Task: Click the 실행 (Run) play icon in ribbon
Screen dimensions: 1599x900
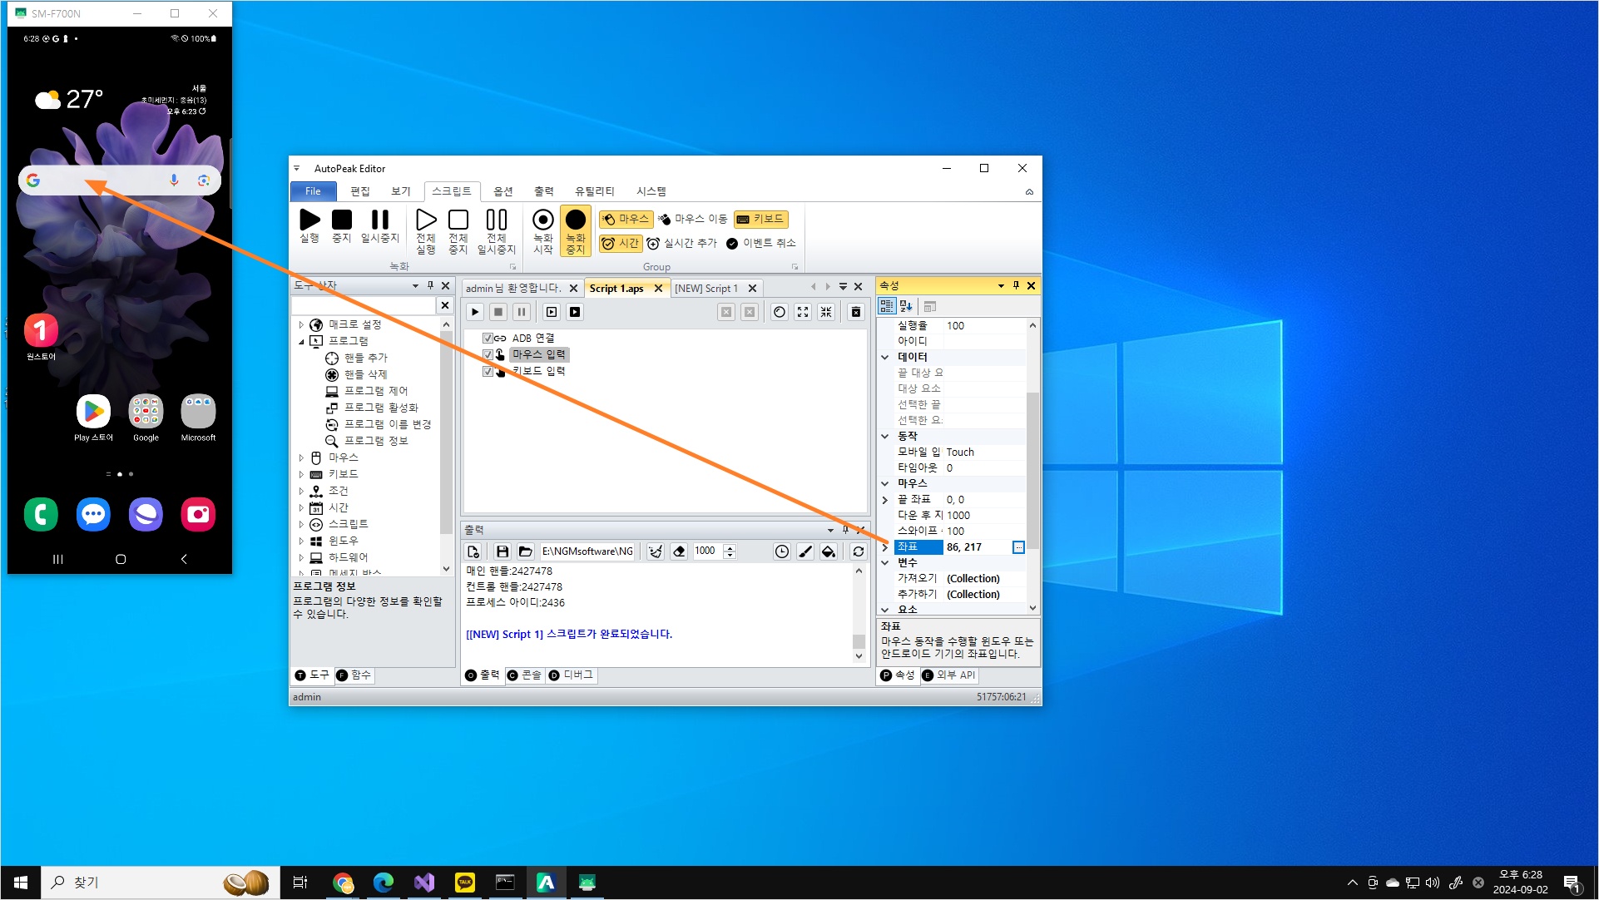Action: (309, 220)
